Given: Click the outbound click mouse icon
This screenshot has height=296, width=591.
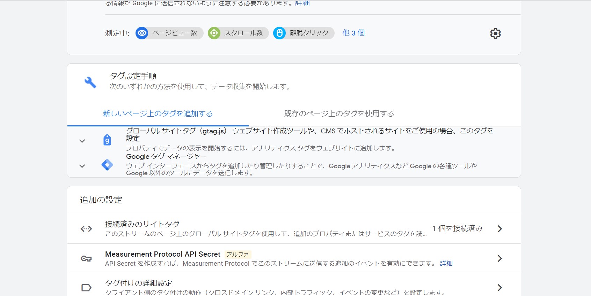Looking at the screenshot, I should [x=279, y=33].
